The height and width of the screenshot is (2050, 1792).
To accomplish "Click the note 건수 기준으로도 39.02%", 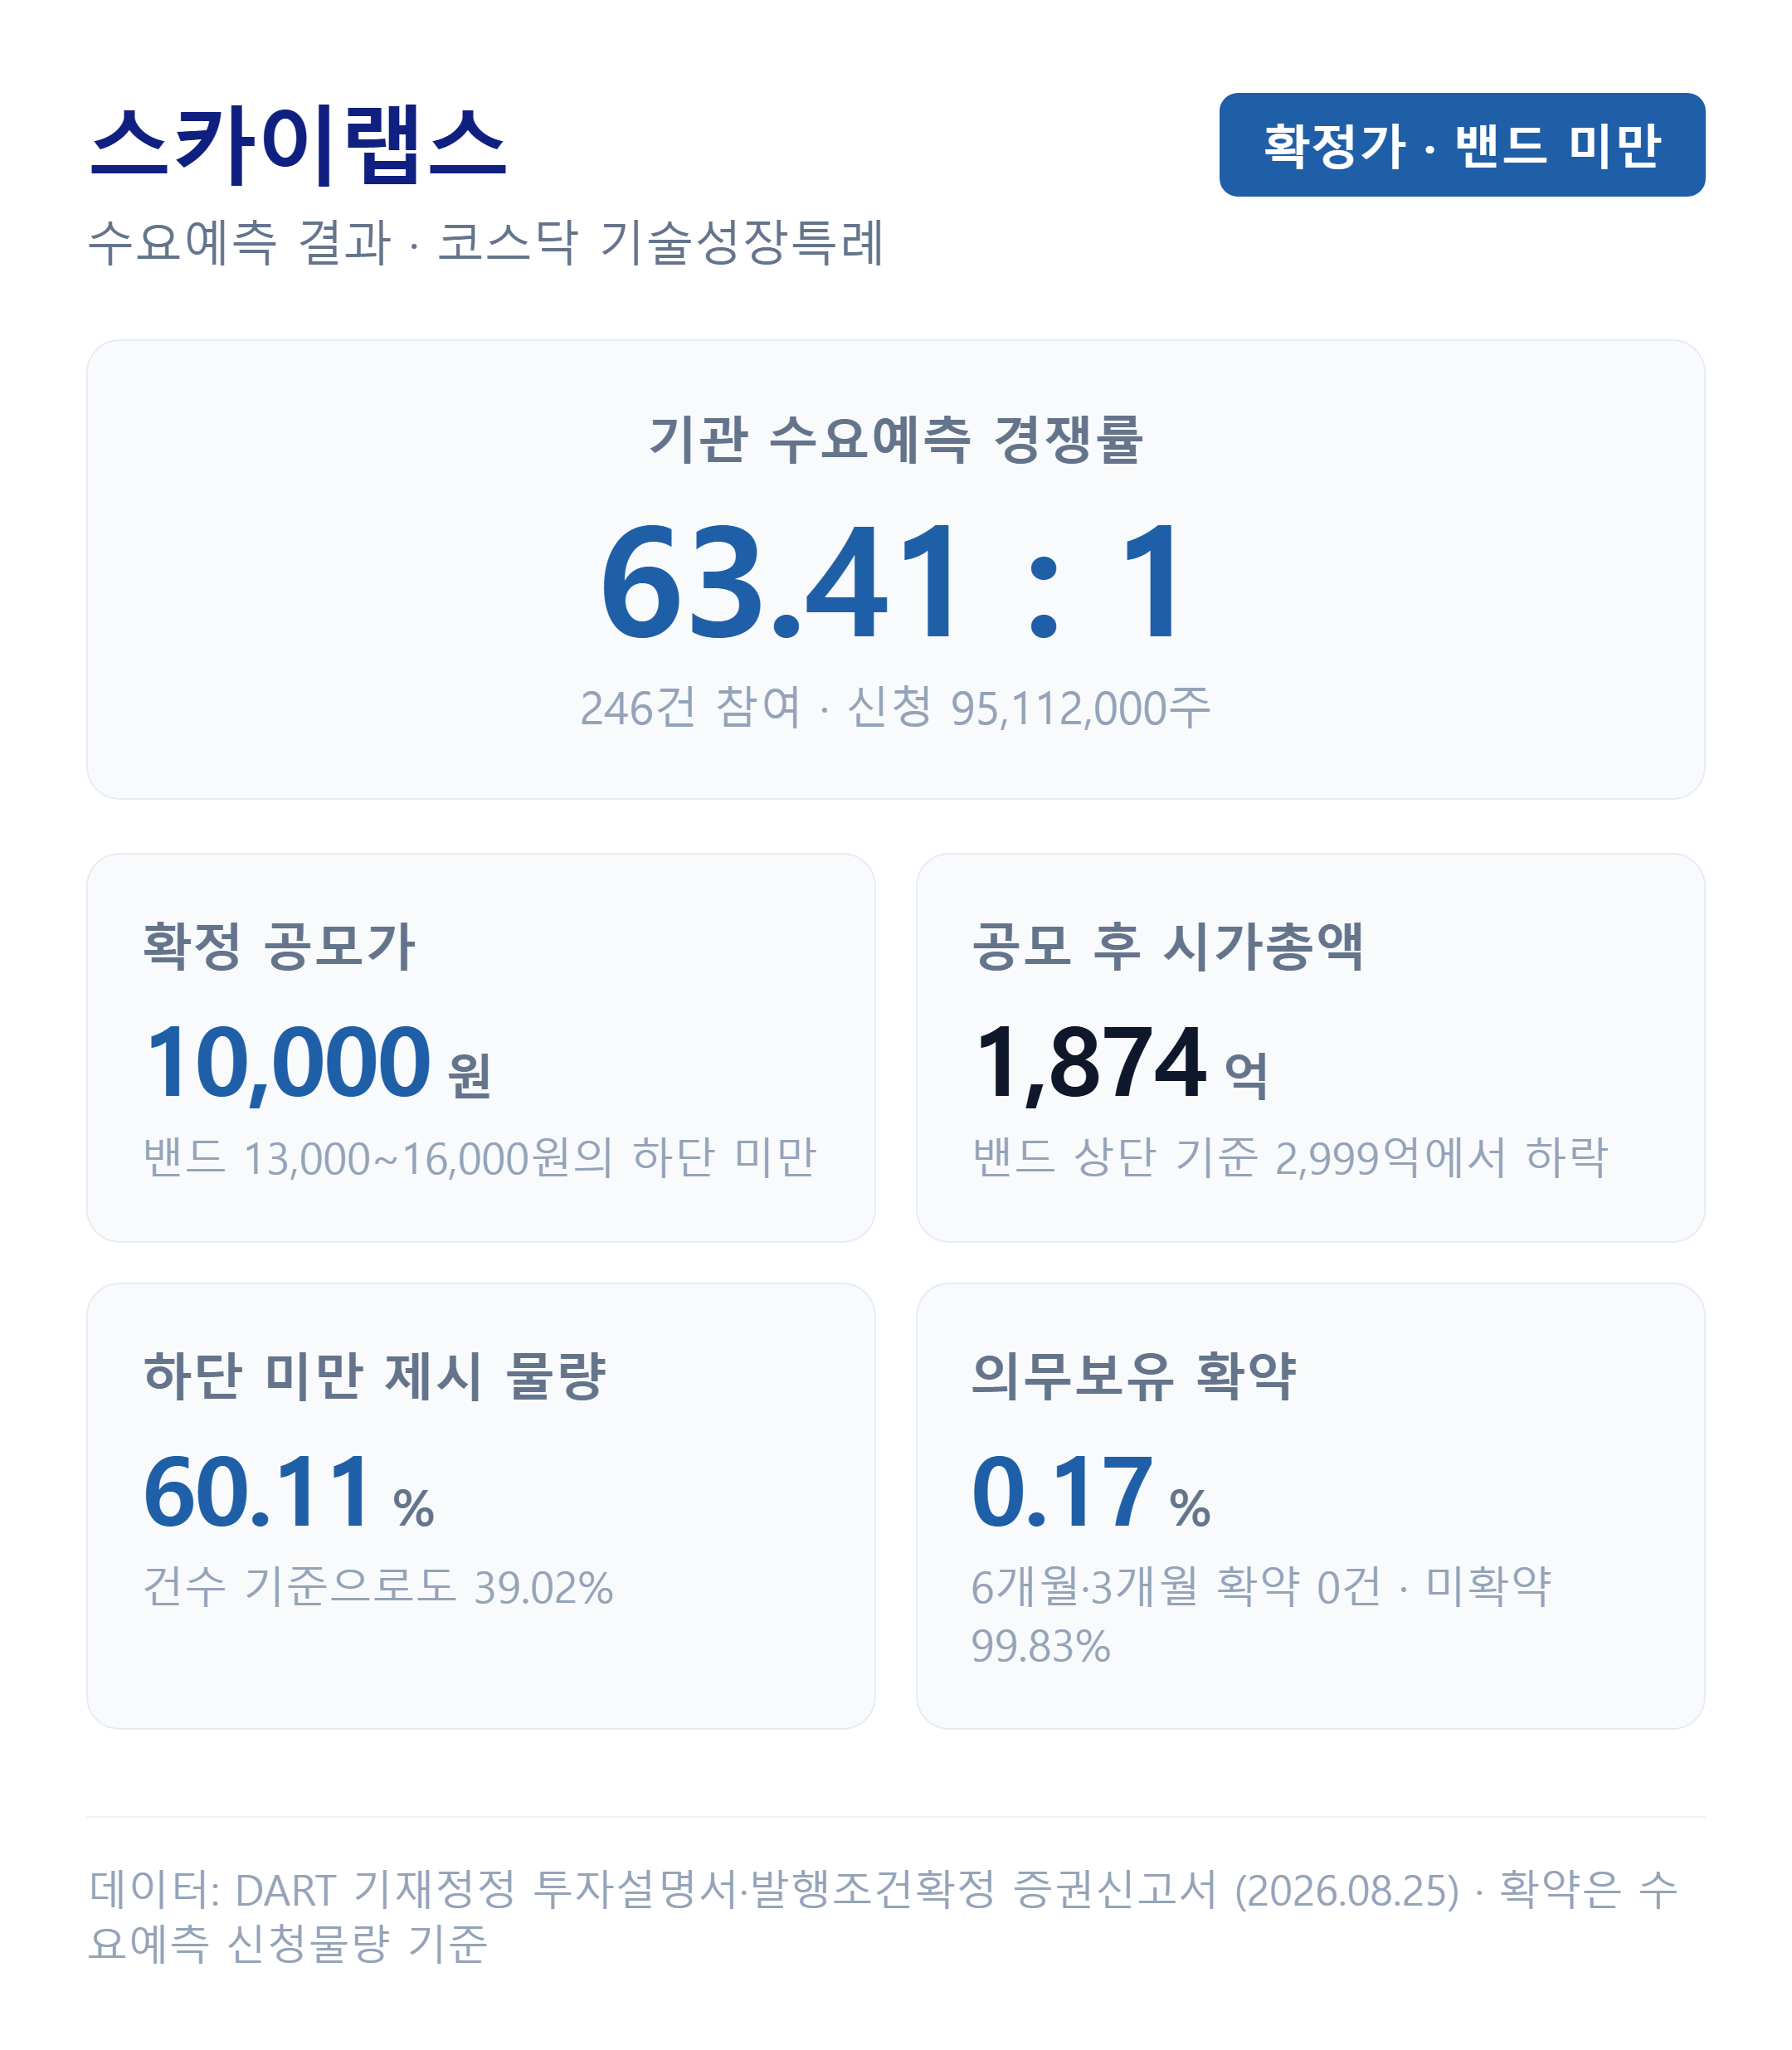I will click(x=378, y=1587).
